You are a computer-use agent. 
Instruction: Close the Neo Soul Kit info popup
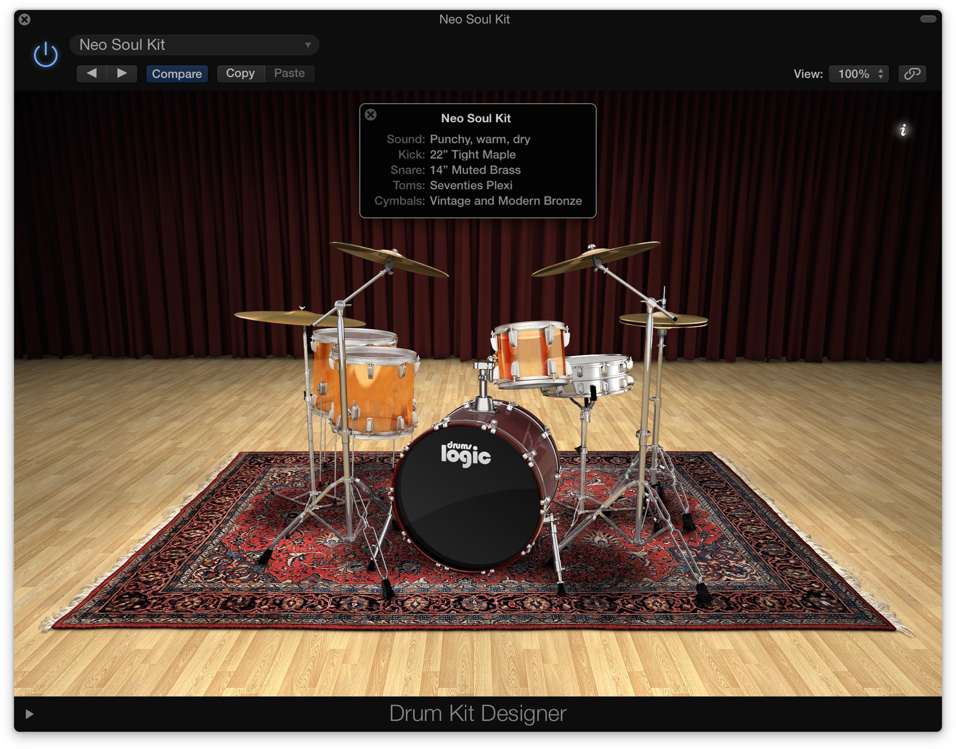tap(370, 115)
